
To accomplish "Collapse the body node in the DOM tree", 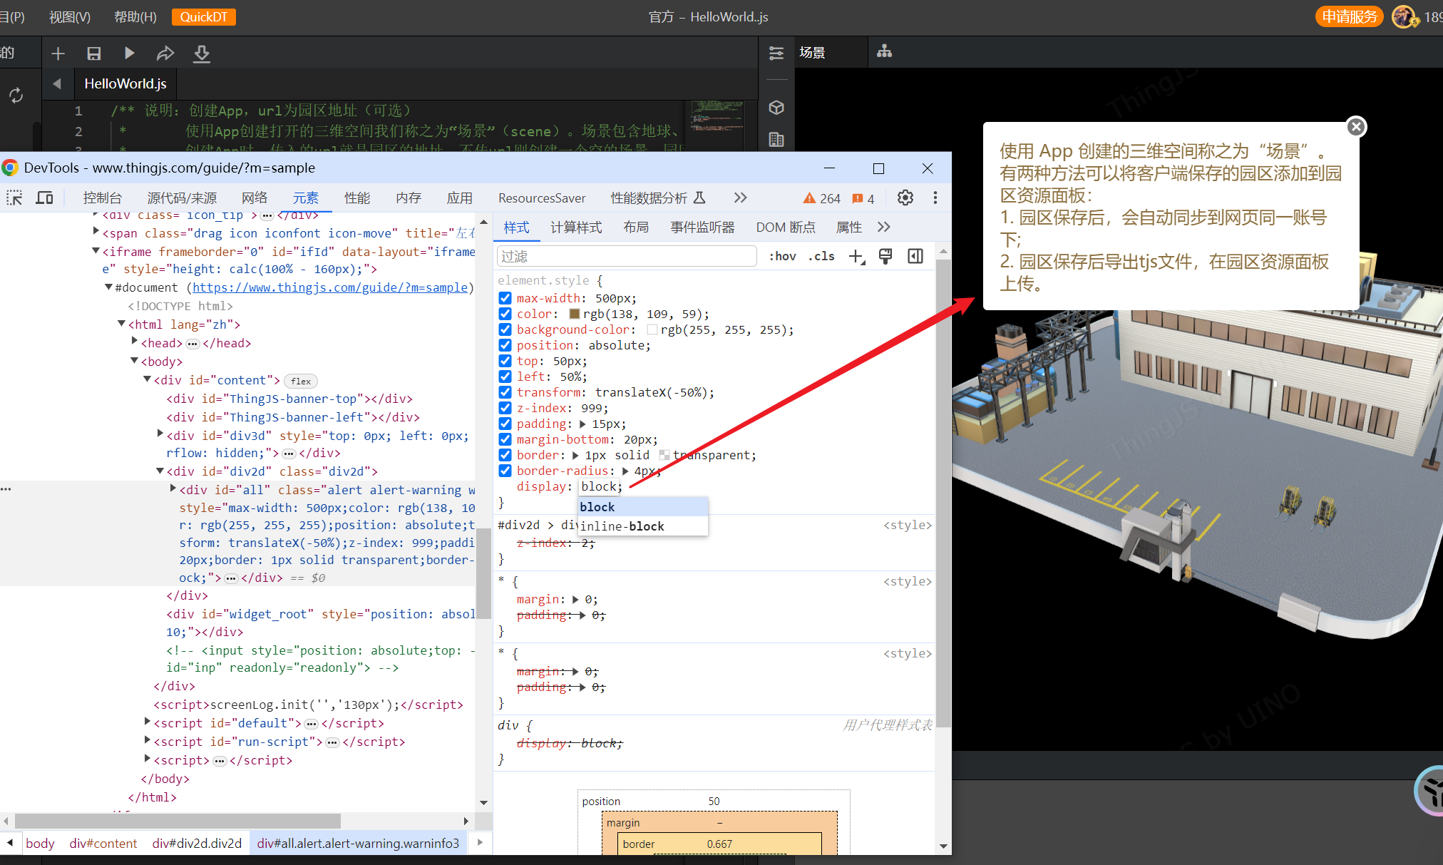I will pyautogui.click(x=134, y=361).
